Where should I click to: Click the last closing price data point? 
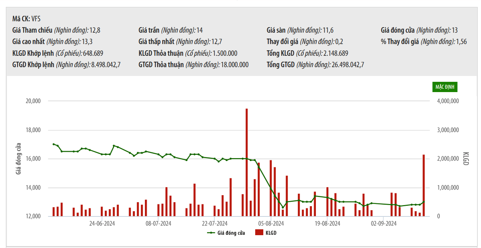(x=424, y=202)
